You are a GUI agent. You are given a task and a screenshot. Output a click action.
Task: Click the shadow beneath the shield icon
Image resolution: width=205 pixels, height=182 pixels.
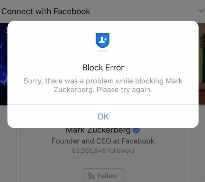point(102,51)
